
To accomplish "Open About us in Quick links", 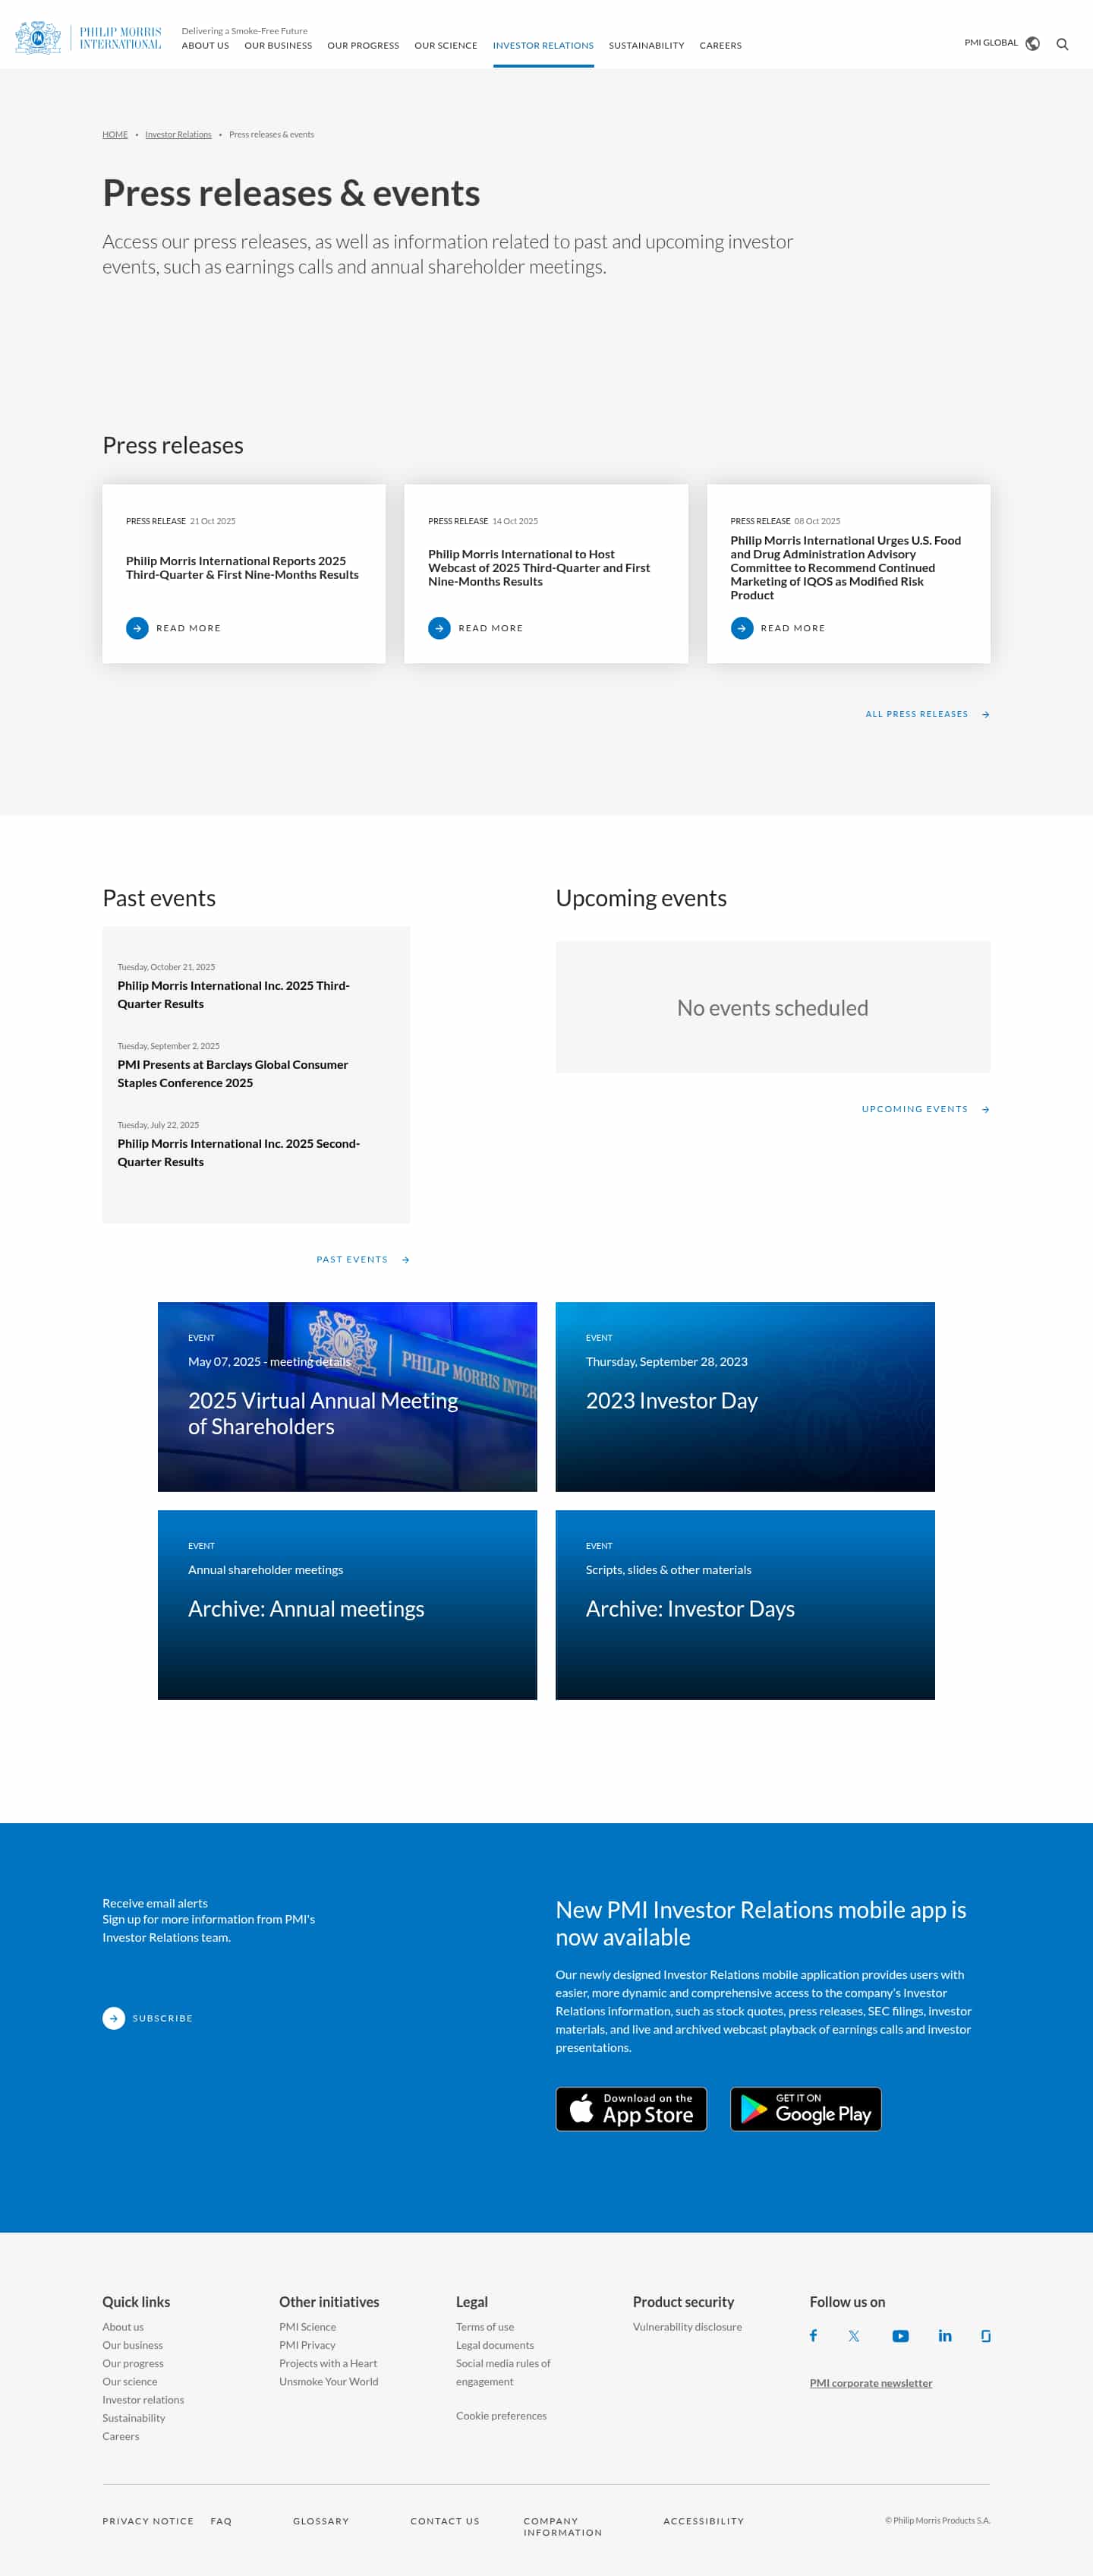I will pyautogui.click(x=123, y=2327).
